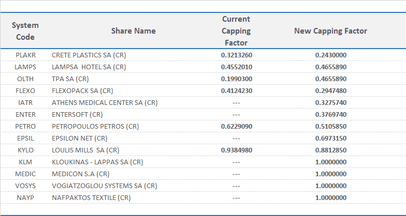Click KLOUKINAS - LAPPAS SA (CR) cell
This screenshot has height=216, width=406.
(97, 162)
